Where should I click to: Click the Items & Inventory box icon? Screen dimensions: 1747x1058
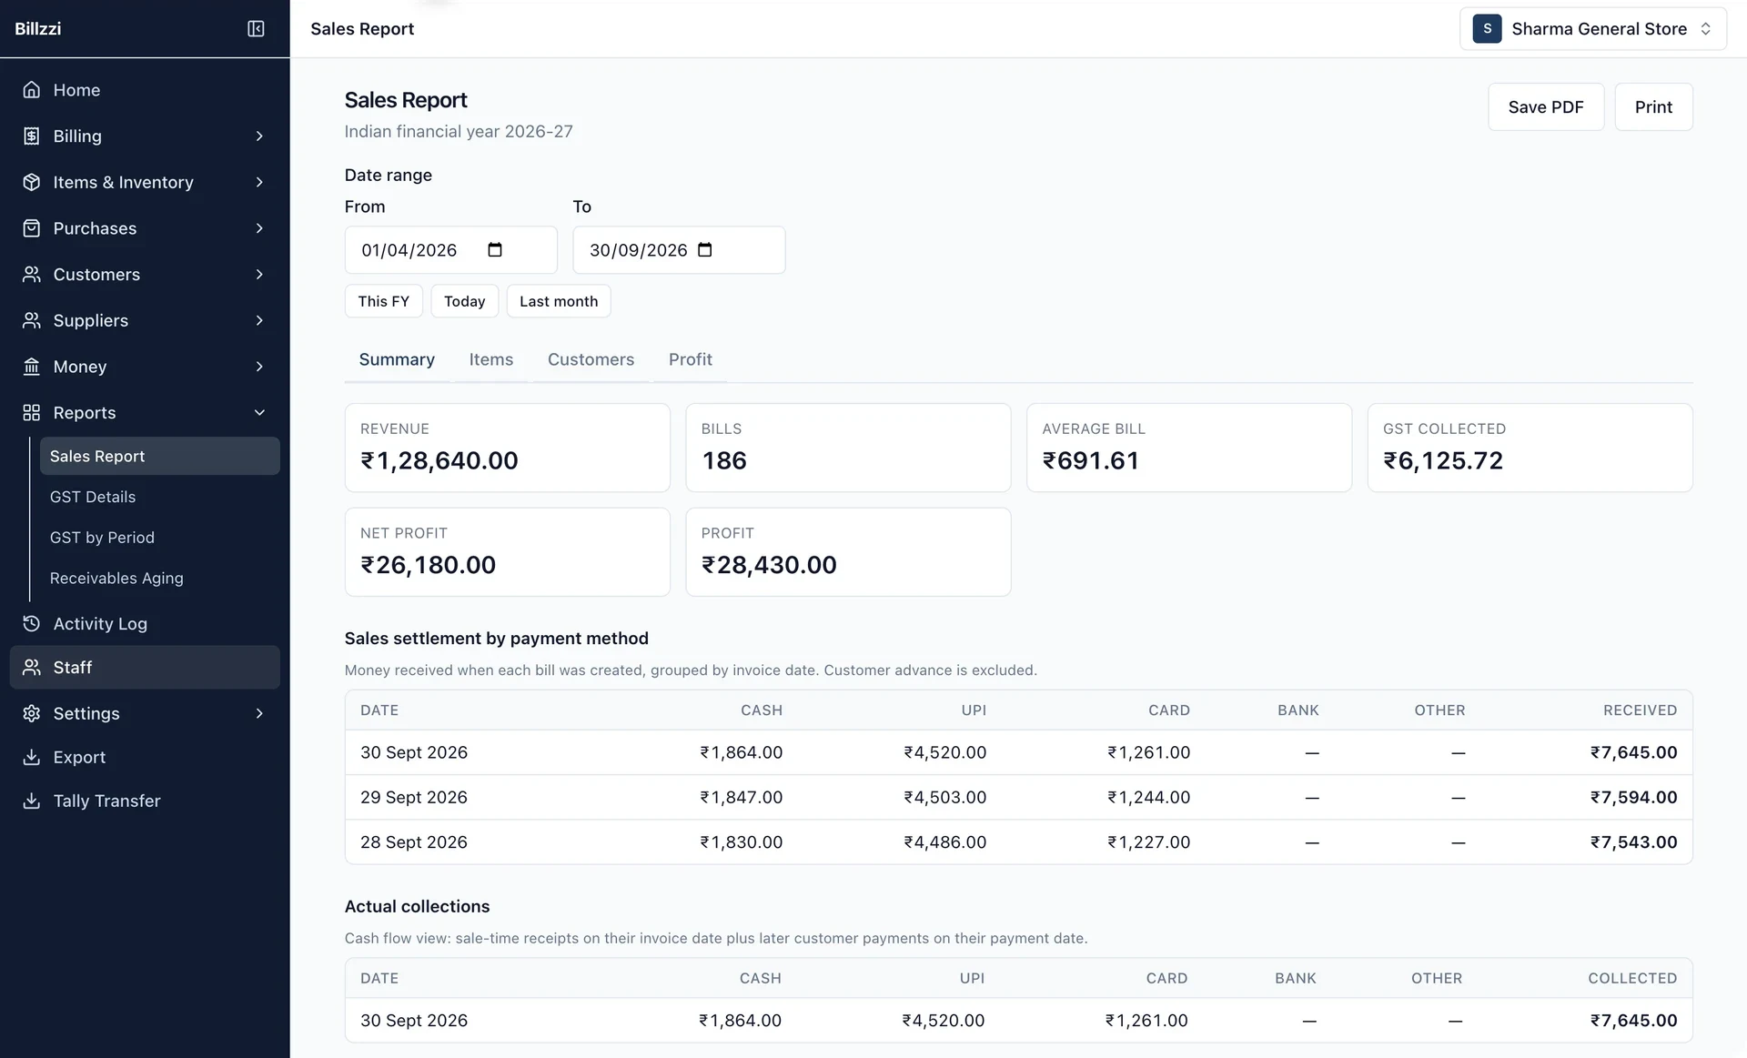32,182
